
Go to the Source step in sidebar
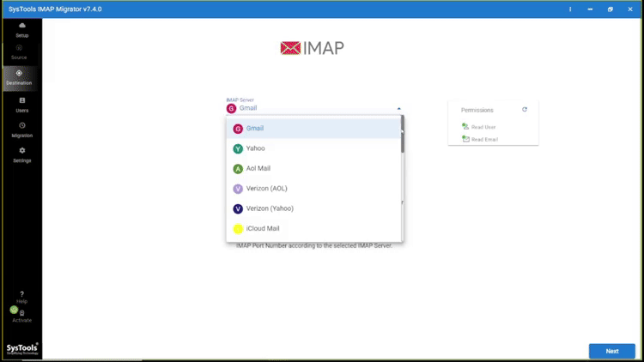(19, 52)
